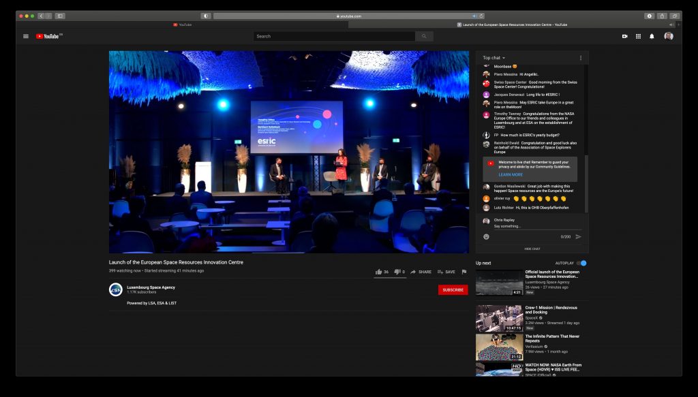Click the live chat scrollbar

(586, 184)
